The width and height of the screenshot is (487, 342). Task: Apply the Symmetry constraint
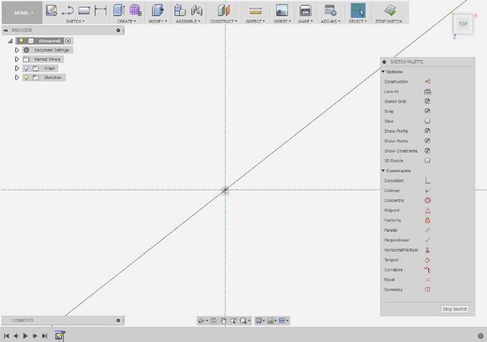[427, 290]
